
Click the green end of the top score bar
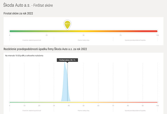click(12, 31)
